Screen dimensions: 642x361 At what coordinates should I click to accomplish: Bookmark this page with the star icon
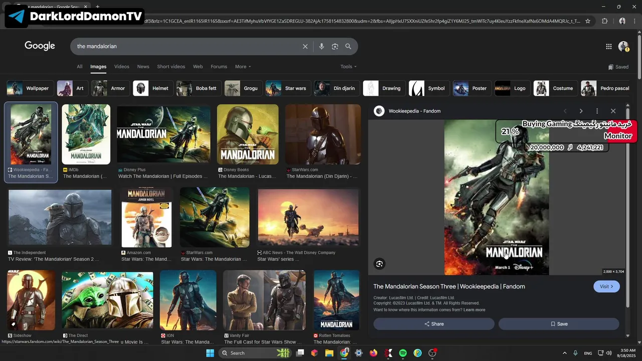coord(588,21)
